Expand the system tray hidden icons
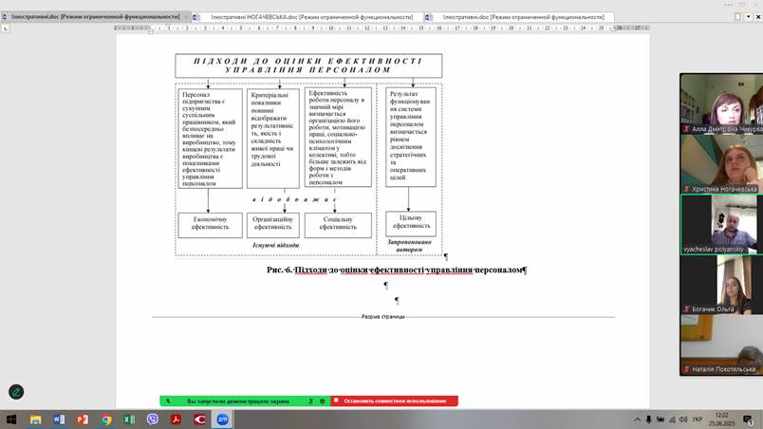 pyautogui.click(x=638, y=419)
